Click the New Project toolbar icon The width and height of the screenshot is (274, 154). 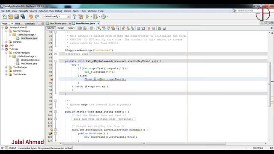[10, 17]
